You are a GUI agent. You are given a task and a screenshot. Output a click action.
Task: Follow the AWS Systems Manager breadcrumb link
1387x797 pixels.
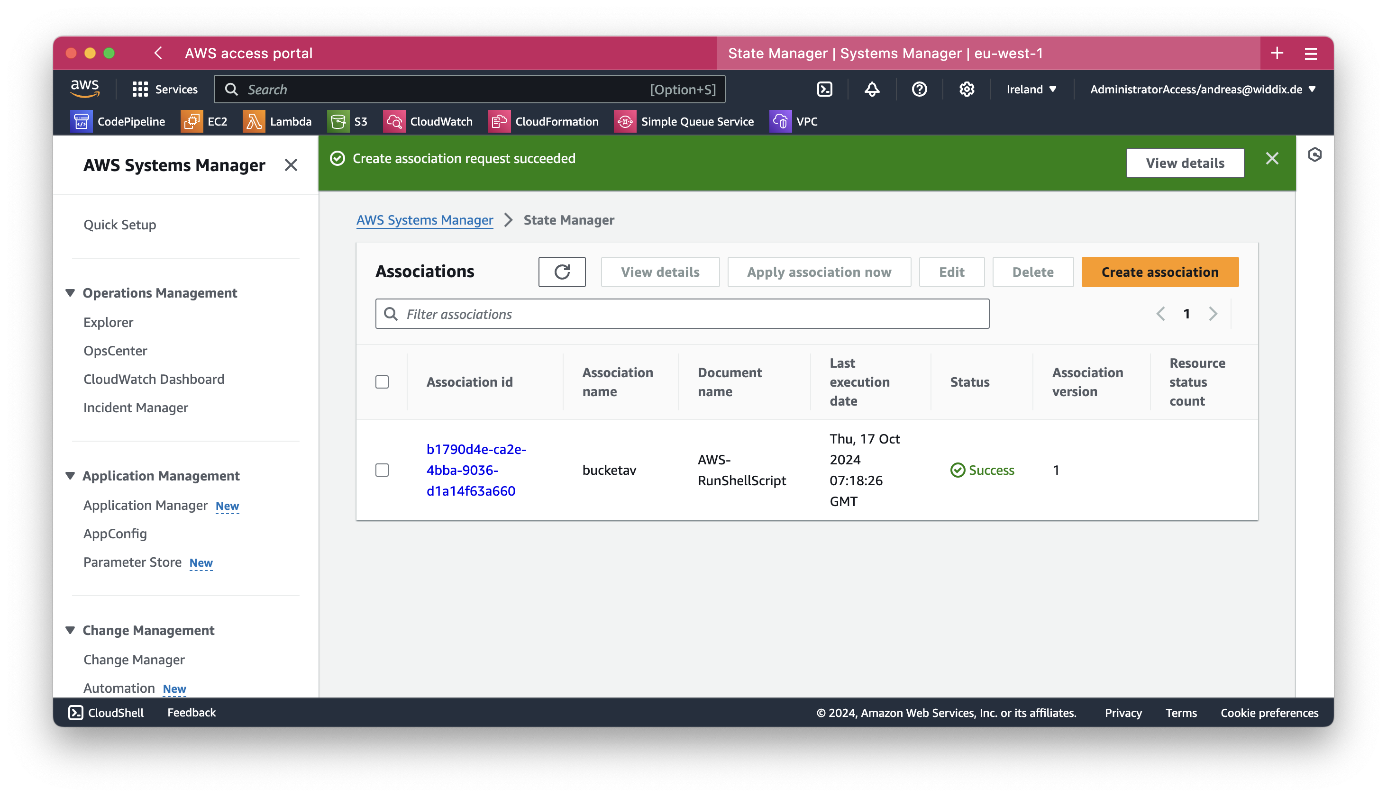pos(425,219)
